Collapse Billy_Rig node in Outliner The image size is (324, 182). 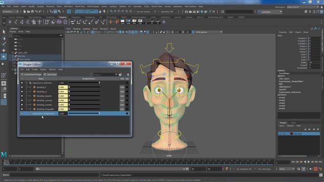[x=13, y=56]
